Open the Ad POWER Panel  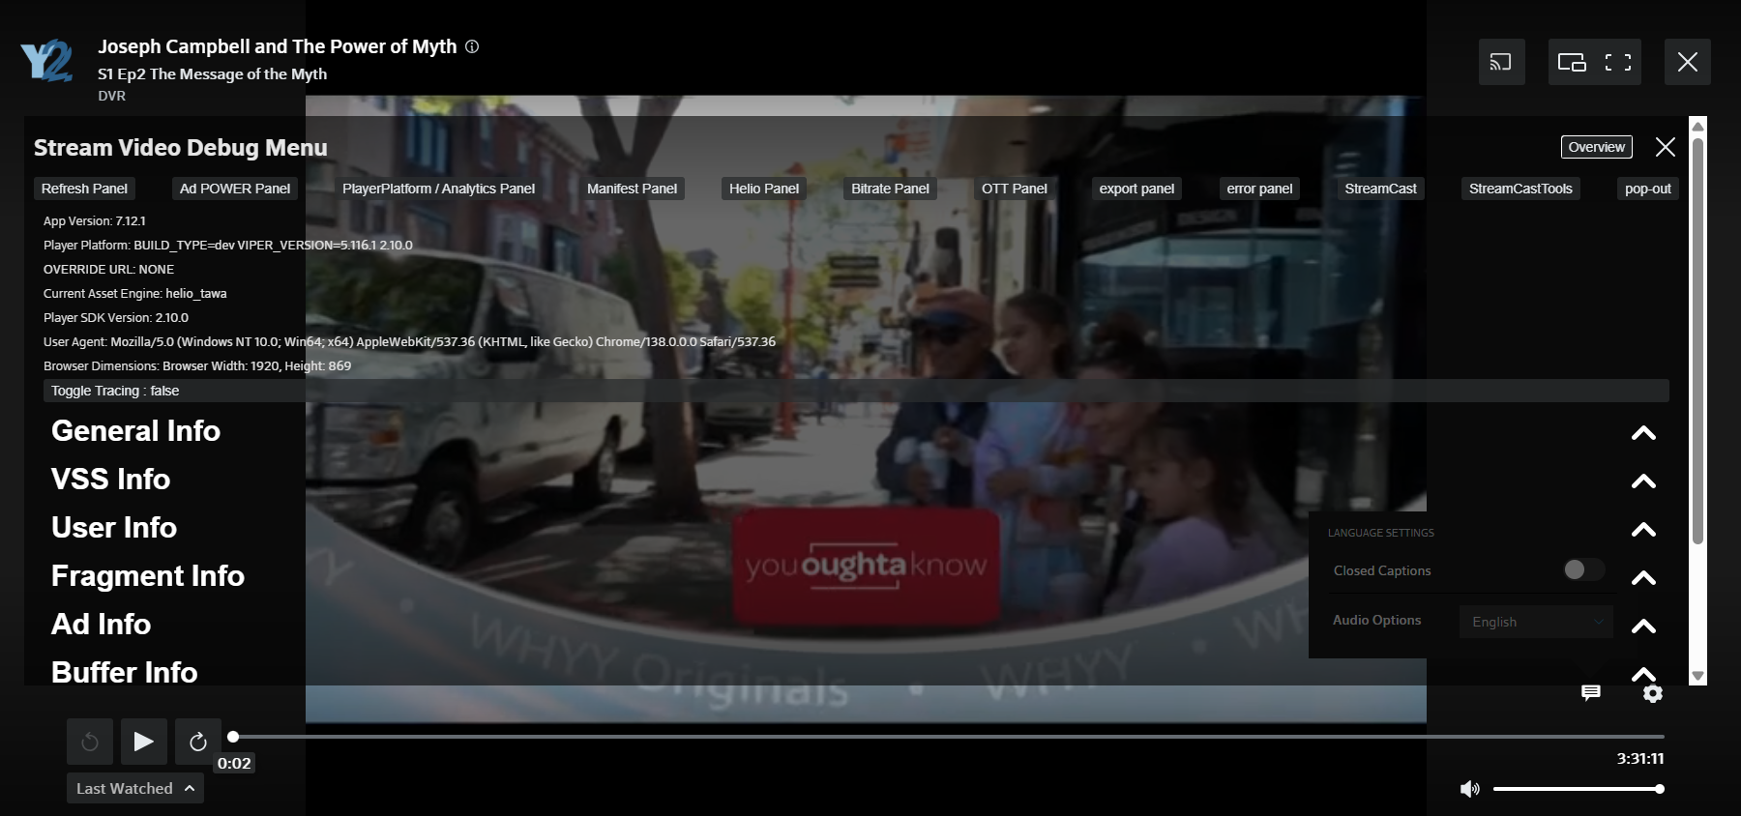click(235, 189)
